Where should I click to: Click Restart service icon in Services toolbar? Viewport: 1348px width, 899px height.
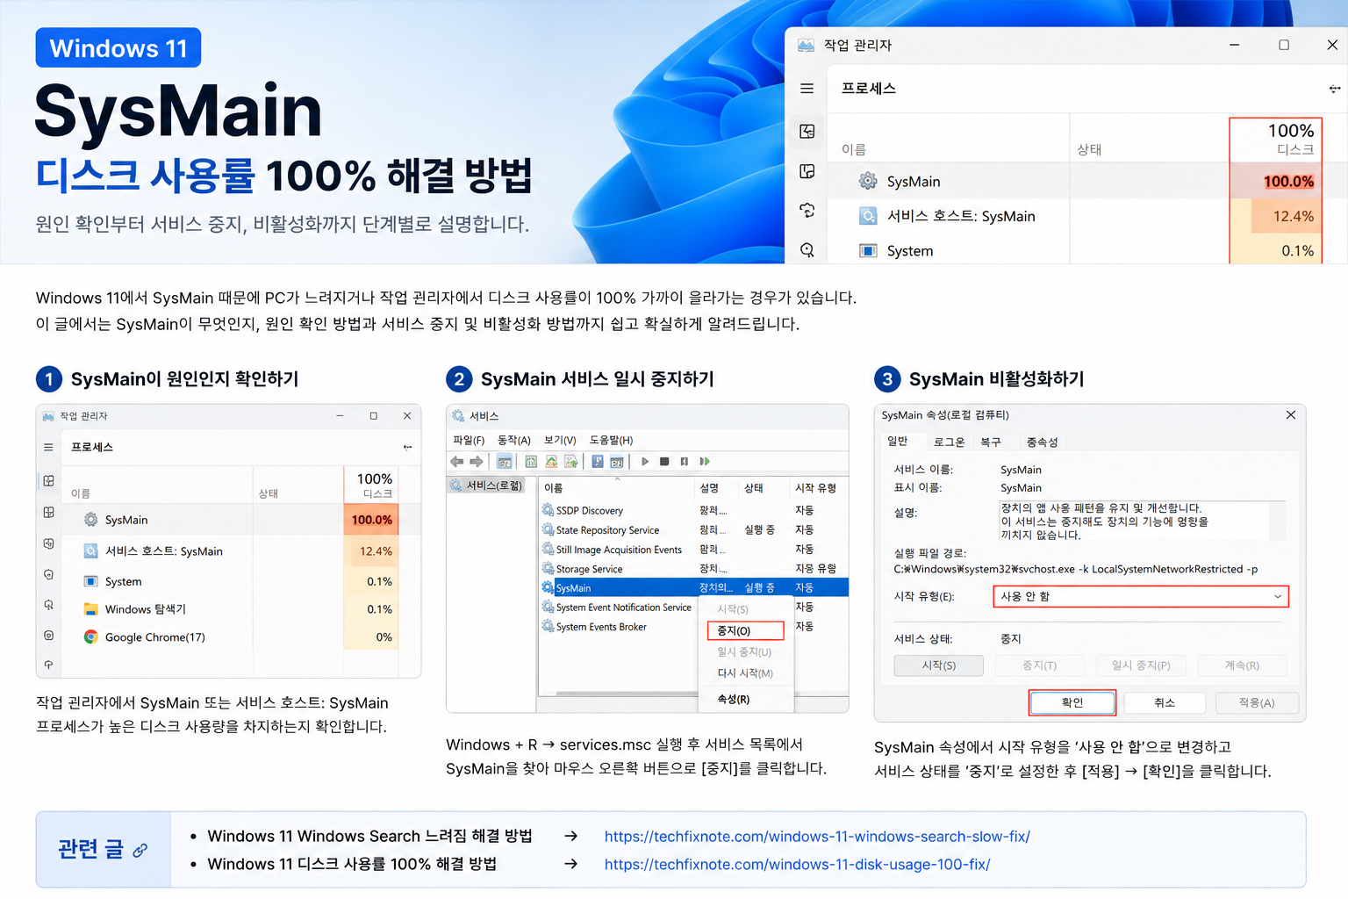click(704, 461)
